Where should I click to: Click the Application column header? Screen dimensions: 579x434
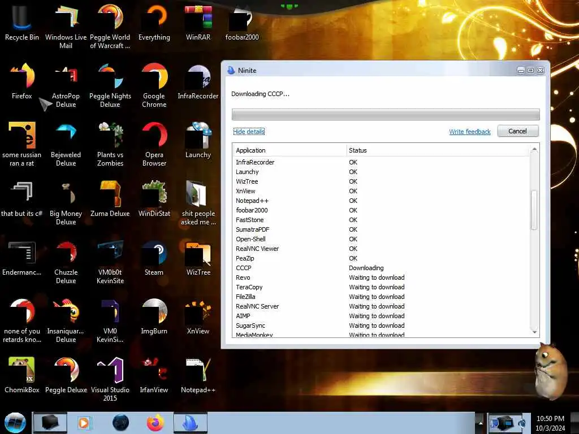tap(290, 150)
